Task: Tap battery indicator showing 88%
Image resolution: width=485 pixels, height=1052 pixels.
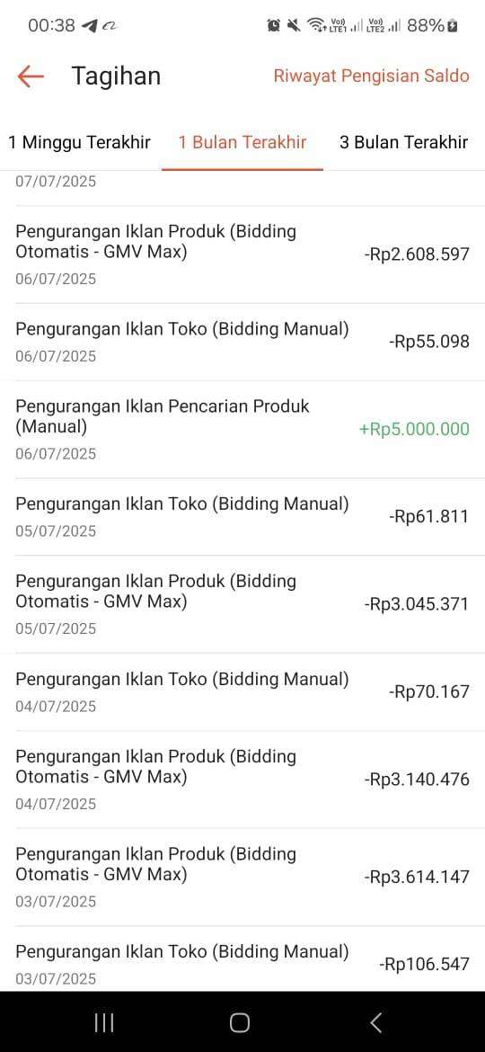Action: (433, 25)
